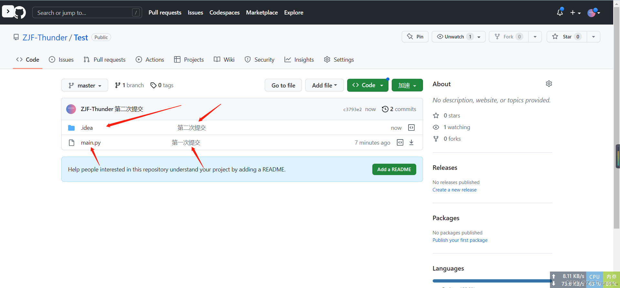Open the ZJF-Thunder commit author link

click(97, 109)
